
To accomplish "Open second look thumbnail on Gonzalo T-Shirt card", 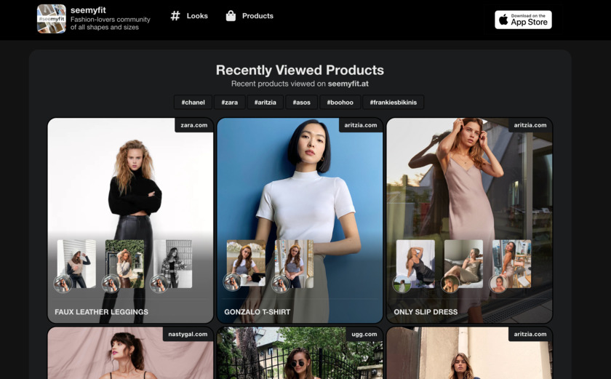I will coord(294,264).
